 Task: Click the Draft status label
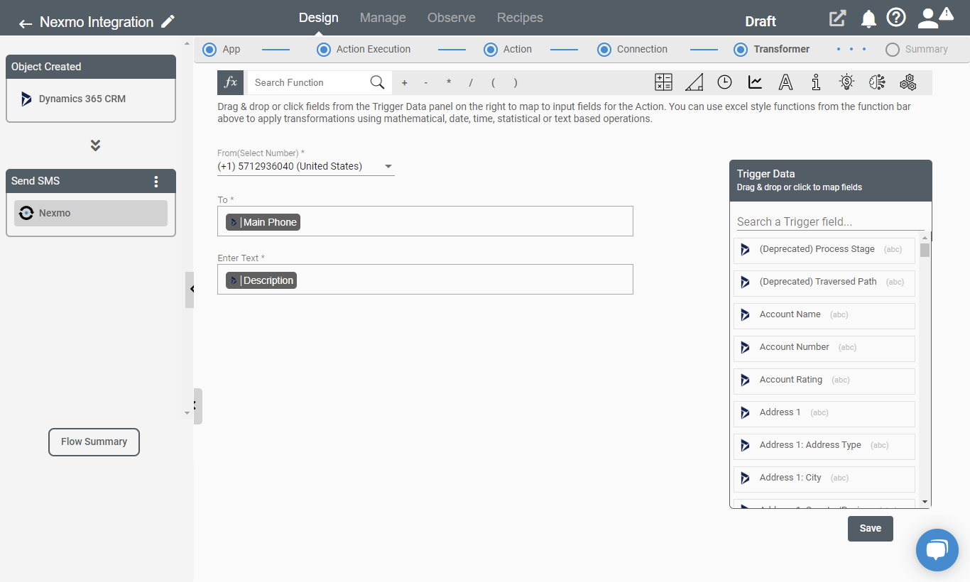pos(761,22)
